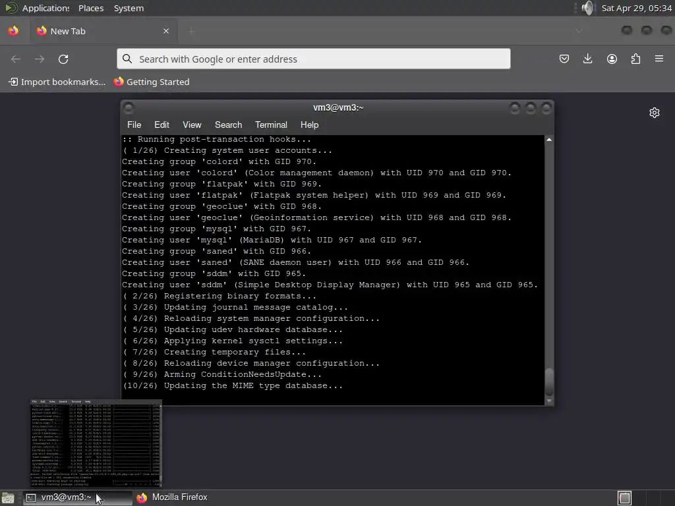Open the Getting Started bookmark
The height and width of the screenshot is (506, 675).
click(x=152, y=82)
